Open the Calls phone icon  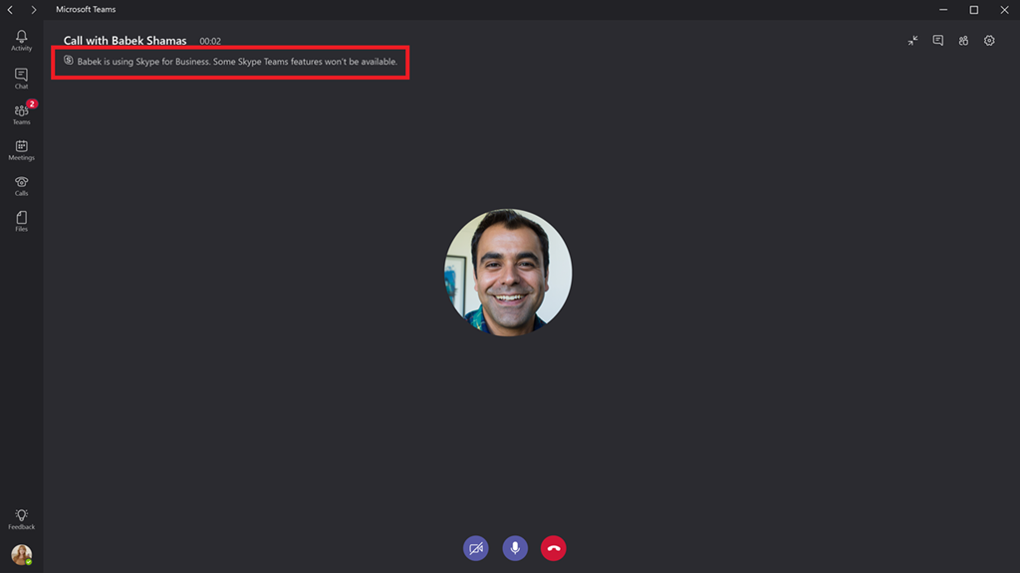[x=22, y=186]
